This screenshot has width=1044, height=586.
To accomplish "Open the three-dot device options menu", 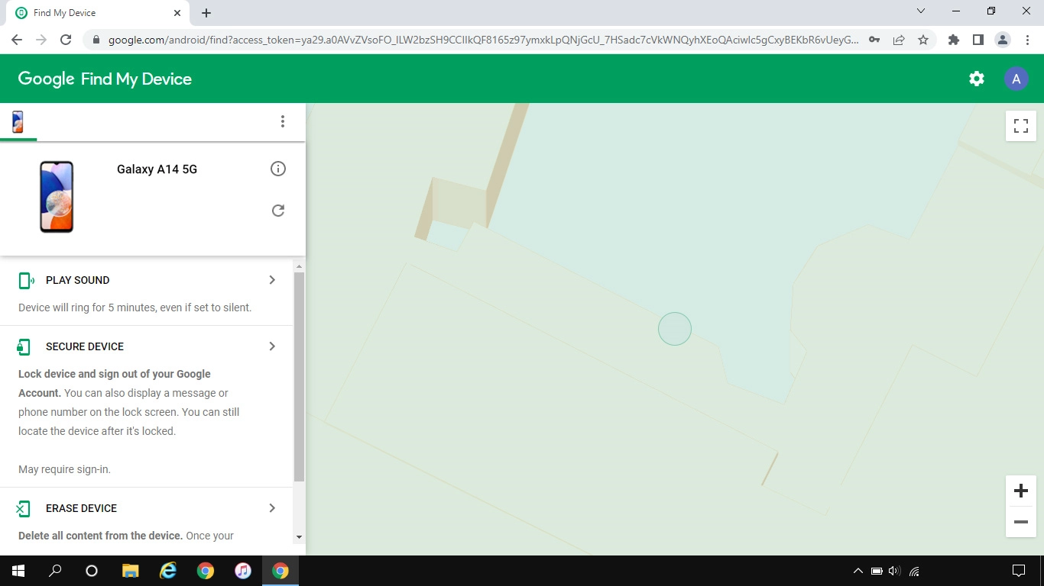I will click(283, 121).
